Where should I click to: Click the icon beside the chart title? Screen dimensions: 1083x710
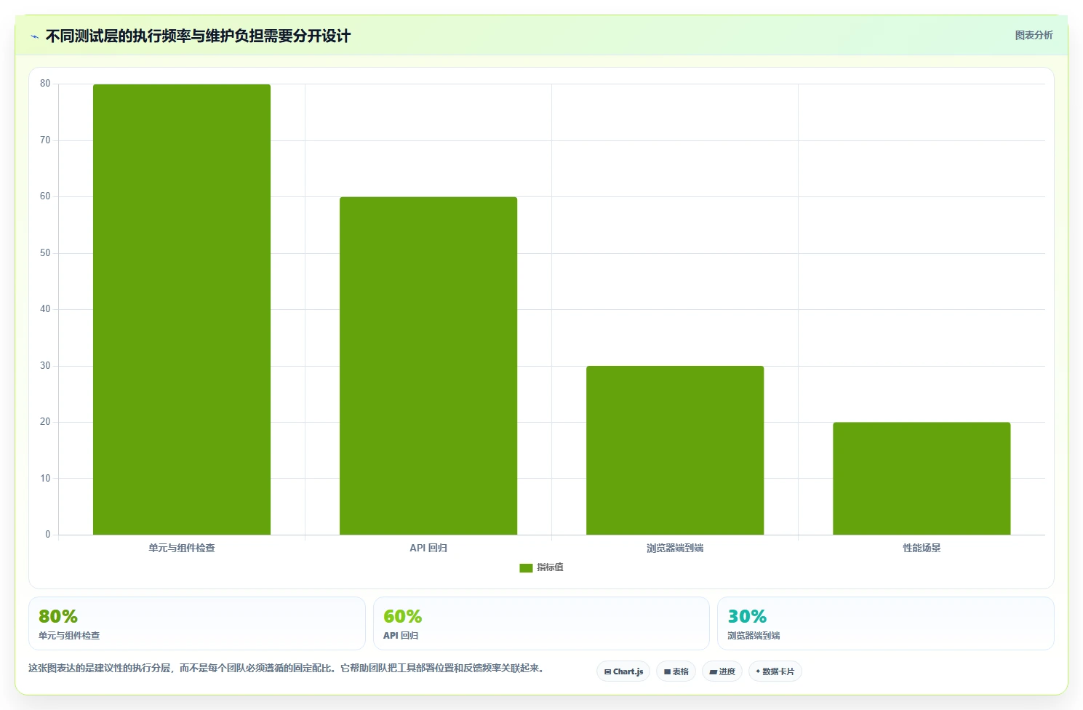tap(34, 36)
